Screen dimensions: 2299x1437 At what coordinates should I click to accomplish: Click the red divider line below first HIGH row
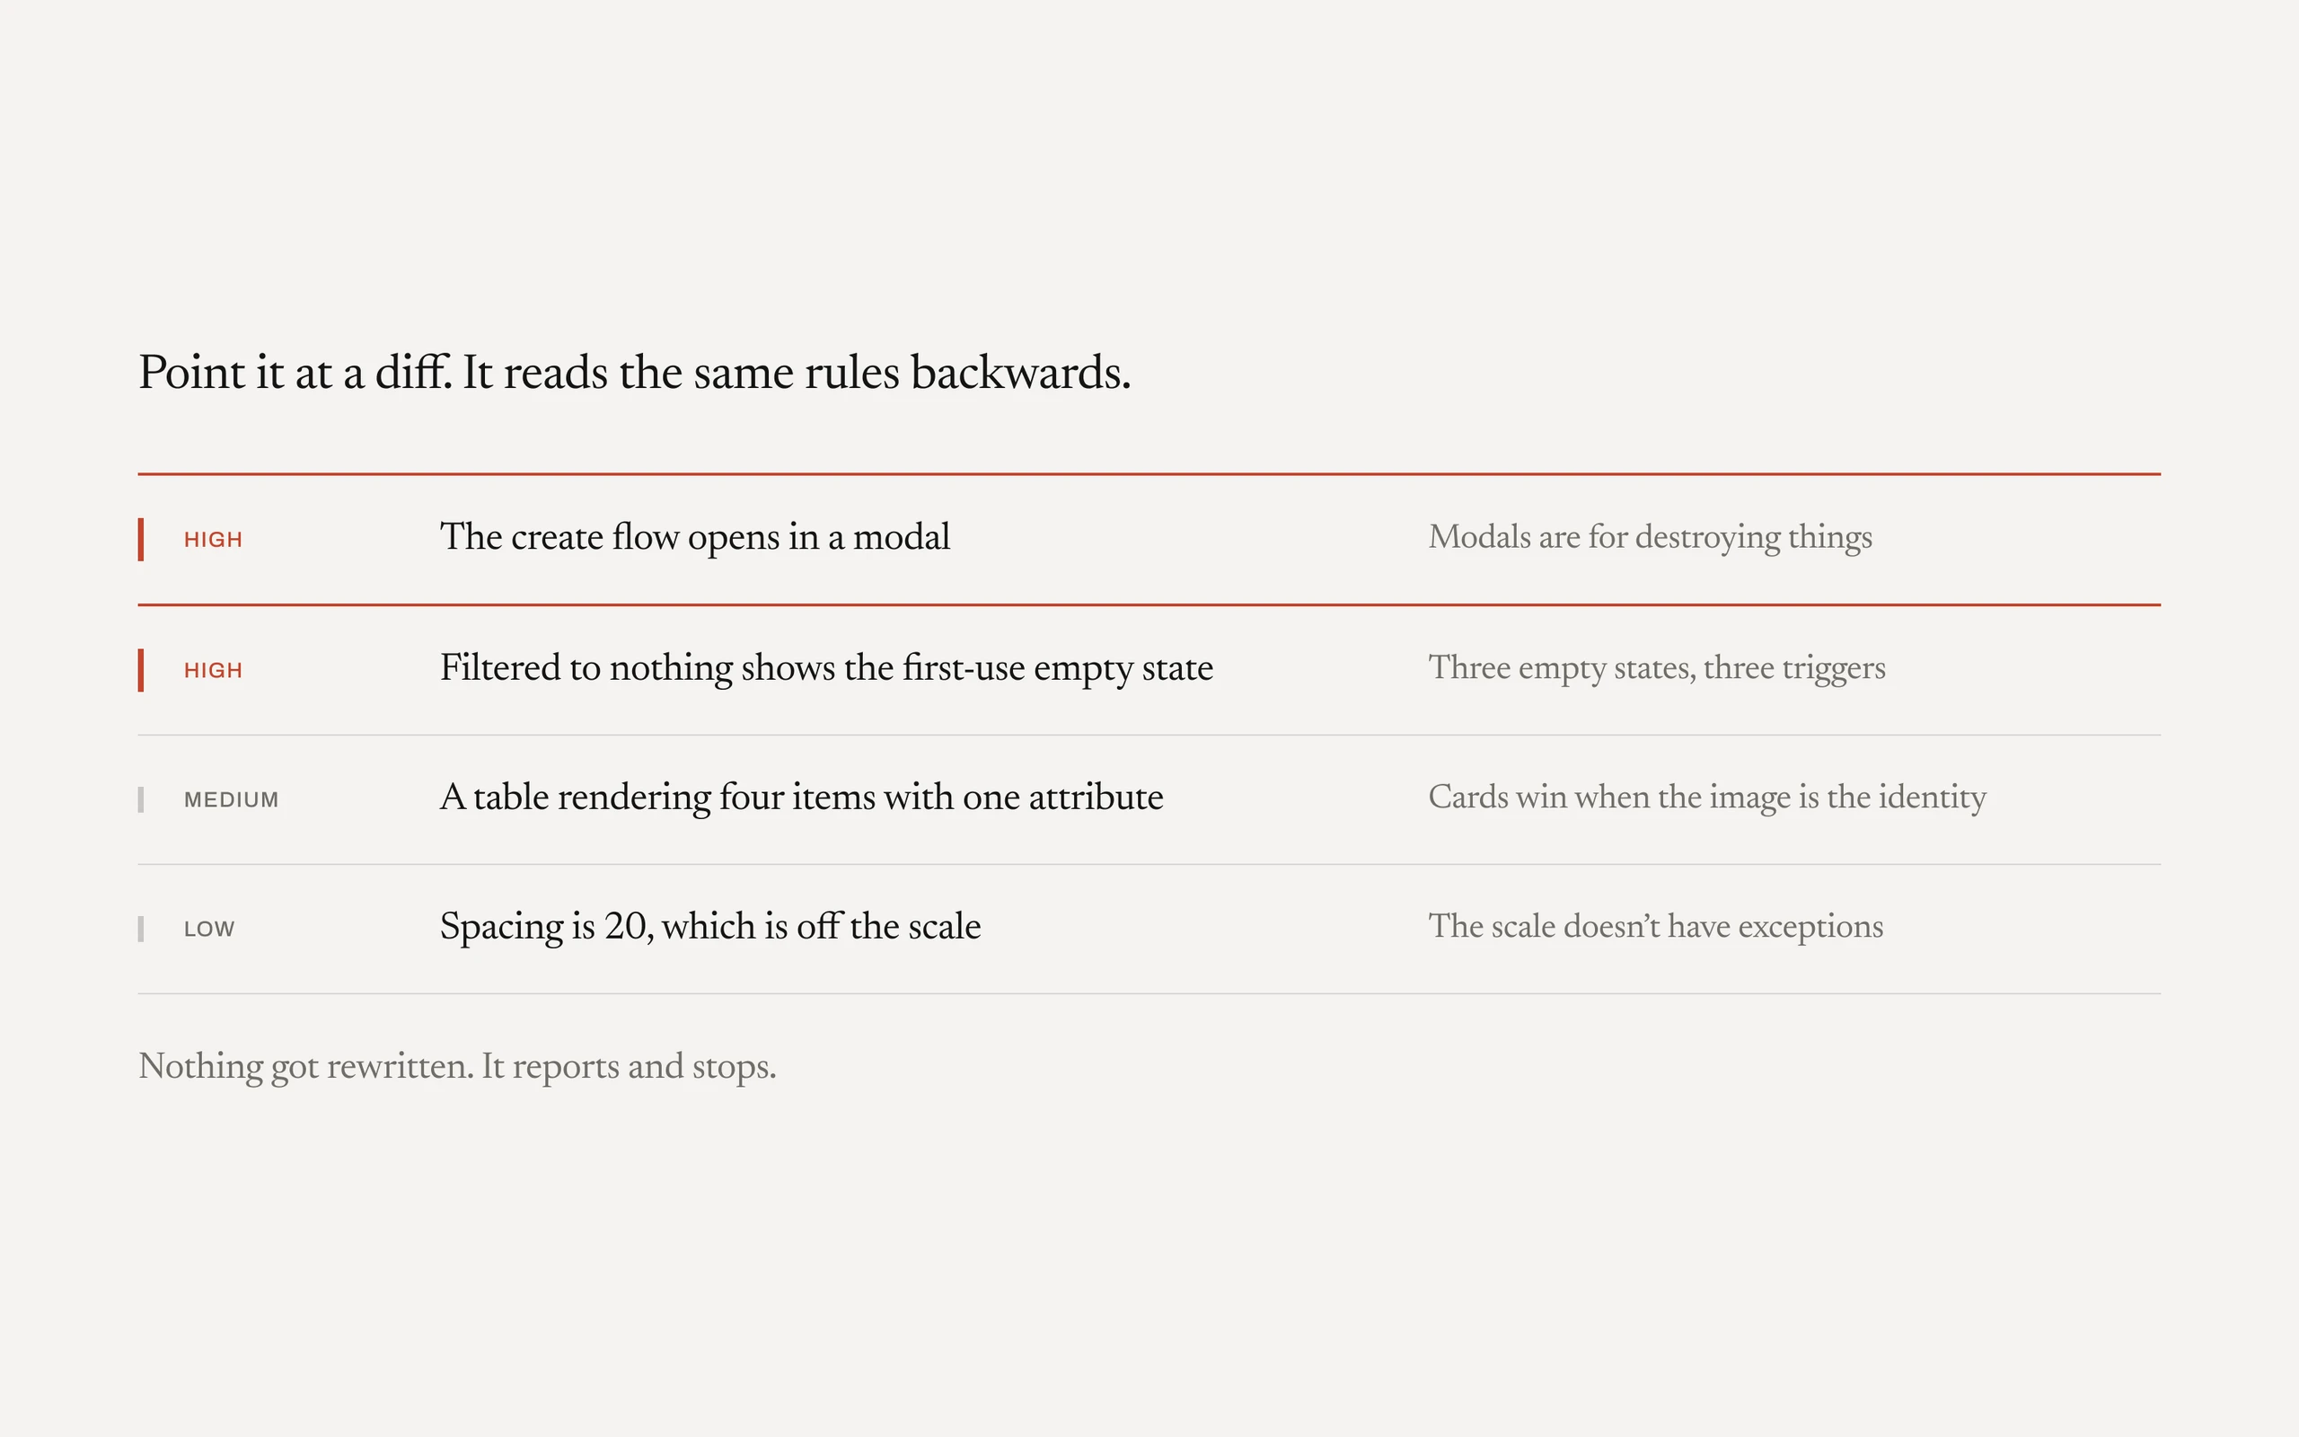(x=1149, y=604)
